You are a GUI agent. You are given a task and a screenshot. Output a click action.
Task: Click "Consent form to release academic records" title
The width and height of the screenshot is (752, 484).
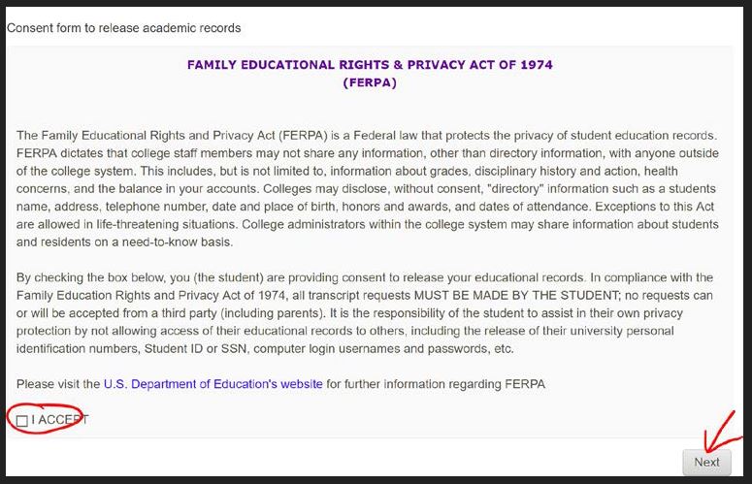pyautogui.click(x=124, y=28)
